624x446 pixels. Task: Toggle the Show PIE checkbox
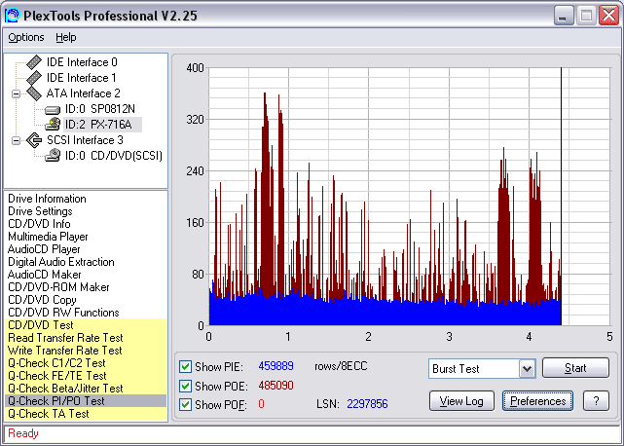185,366
